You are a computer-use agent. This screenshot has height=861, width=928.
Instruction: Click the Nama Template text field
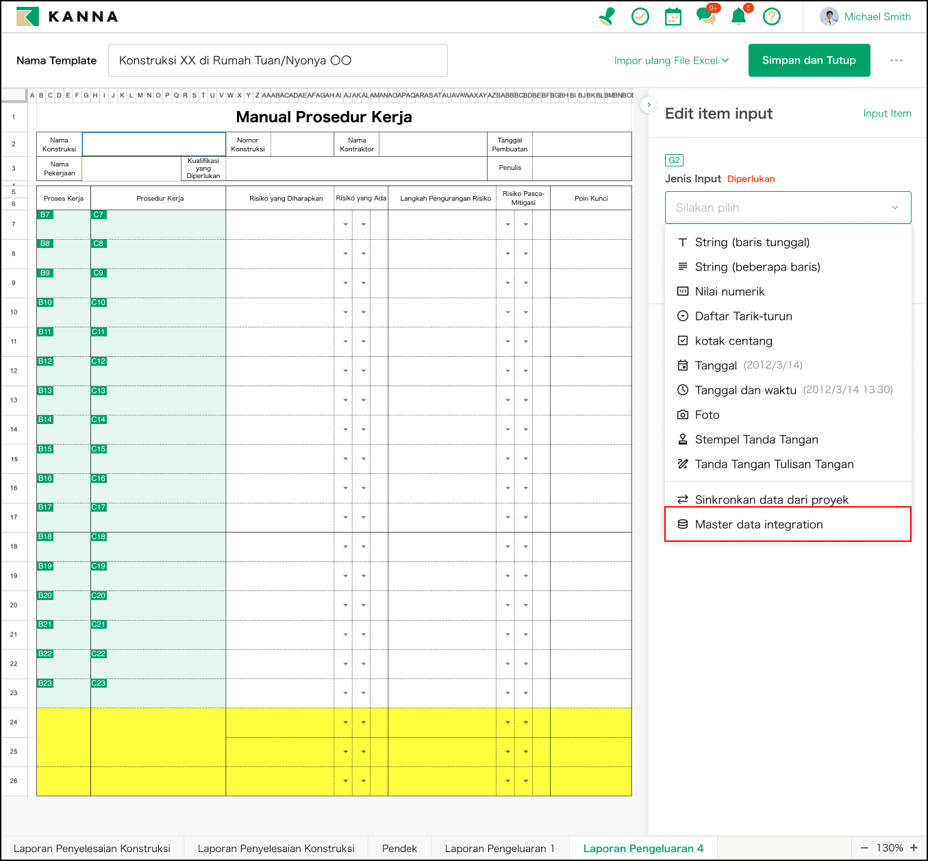[x=277, y=60]
